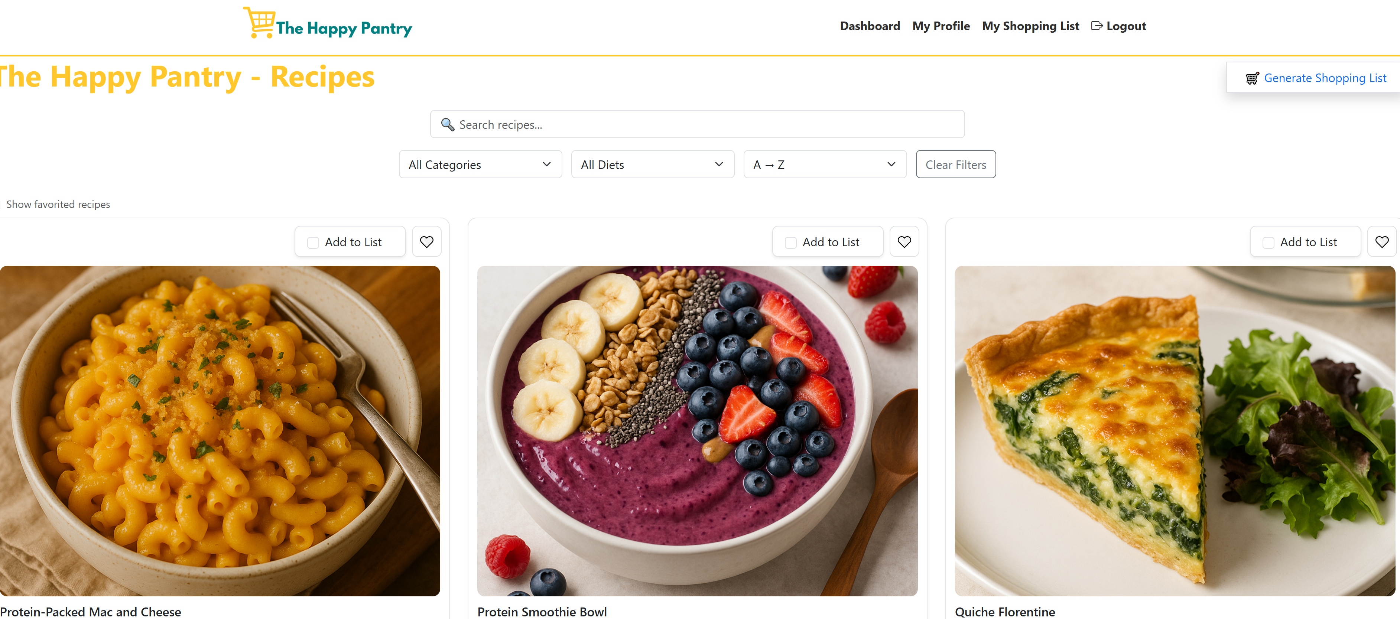Click into the Search recipes field
This screenshot has width=1400, height=619.
tap(697, 124)
